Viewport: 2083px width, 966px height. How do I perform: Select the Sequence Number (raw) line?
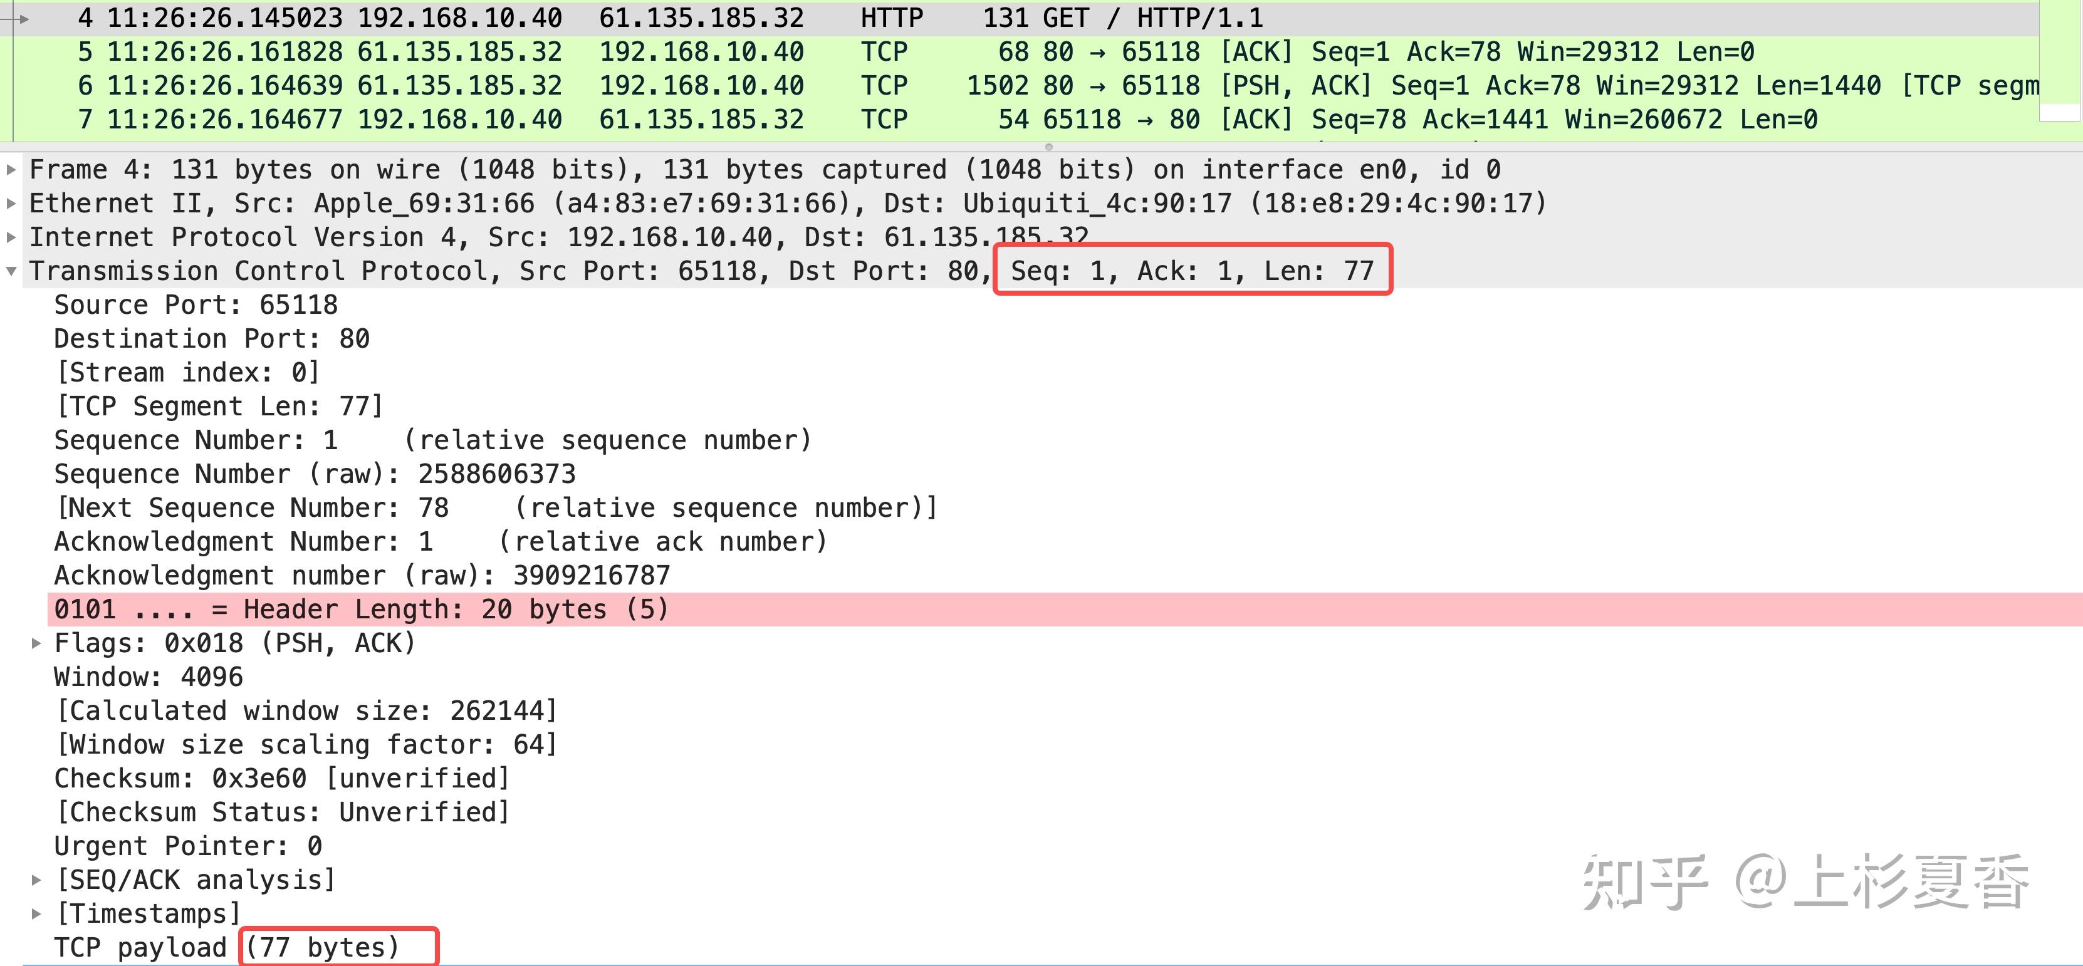[315, 474]
